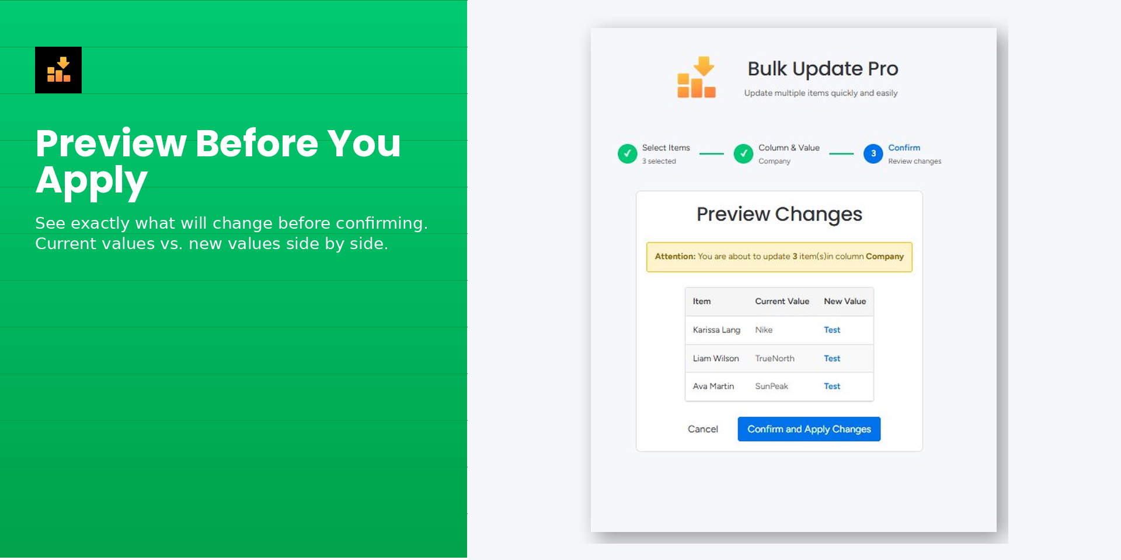Click the Ava Martin row item

tap(713, 387)
